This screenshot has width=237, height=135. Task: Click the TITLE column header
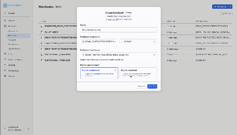point(43,21)
